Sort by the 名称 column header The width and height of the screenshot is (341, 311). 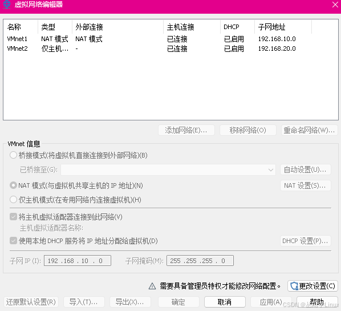(21, 27)
